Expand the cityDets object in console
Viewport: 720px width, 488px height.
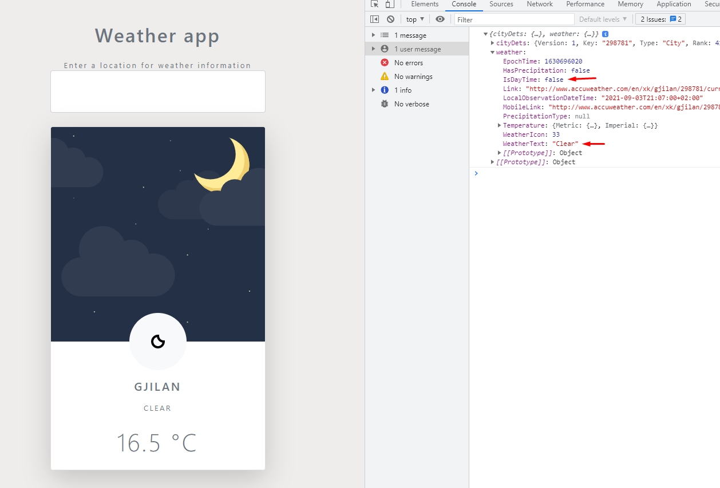point(492,42)
